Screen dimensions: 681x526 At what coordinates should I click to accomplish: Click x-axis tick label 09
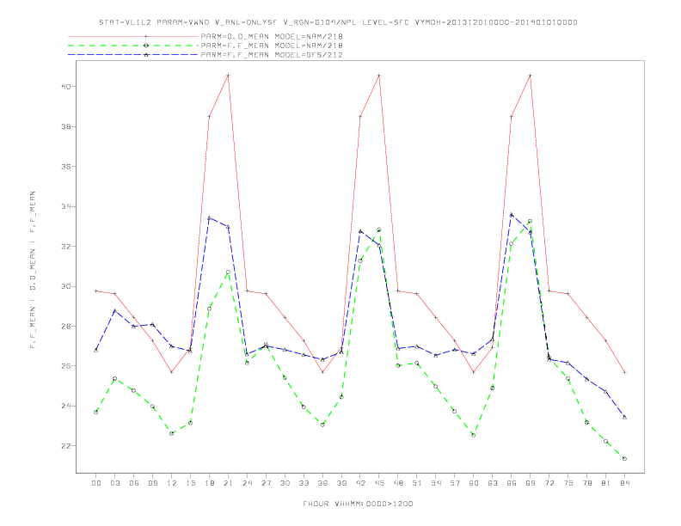(x=152, y=483)
